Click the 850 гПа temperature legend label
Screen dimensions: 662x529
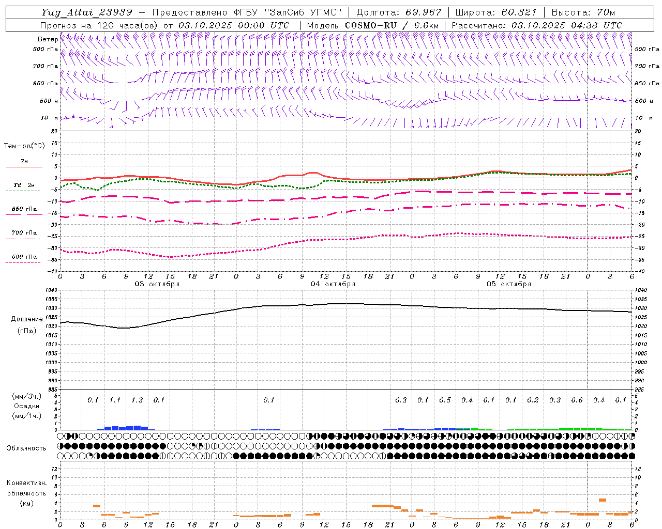(x=24, y=209)
